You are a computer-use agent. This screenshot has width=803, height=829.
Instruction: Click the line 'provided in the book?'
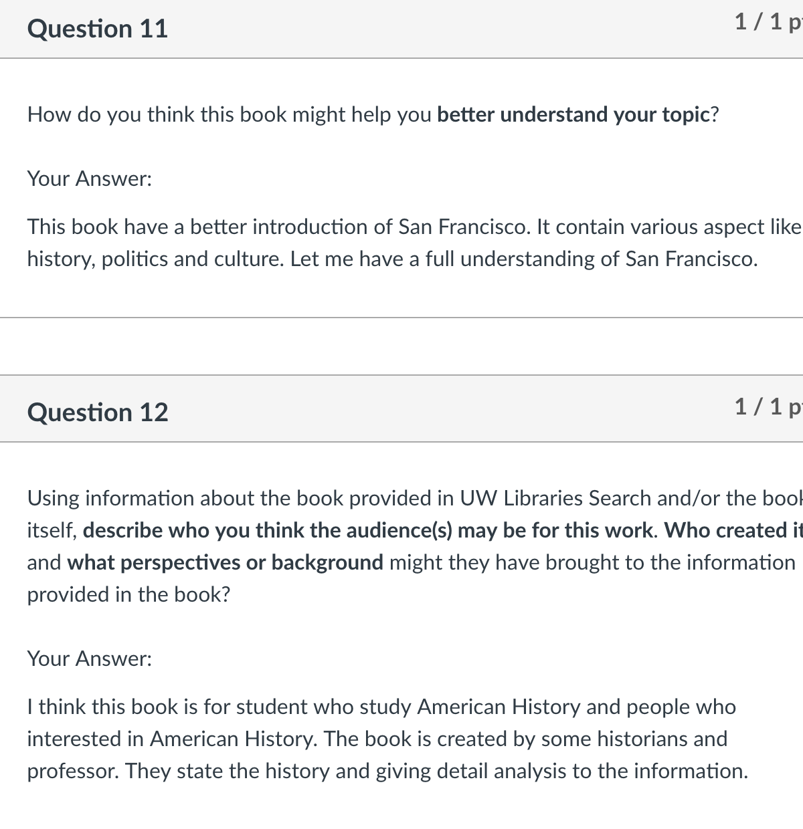point(128,595)
